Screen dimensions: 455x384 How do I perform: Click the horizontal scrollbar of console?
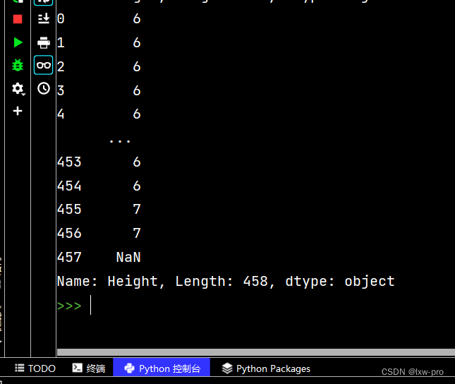pyautogui.click(x=256, y=352)
